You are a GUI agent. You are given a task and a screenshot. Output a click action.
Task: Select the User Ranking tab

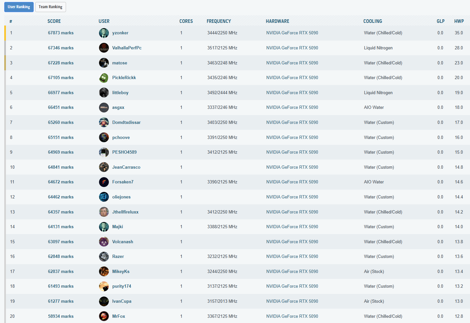tap(19, 7)
